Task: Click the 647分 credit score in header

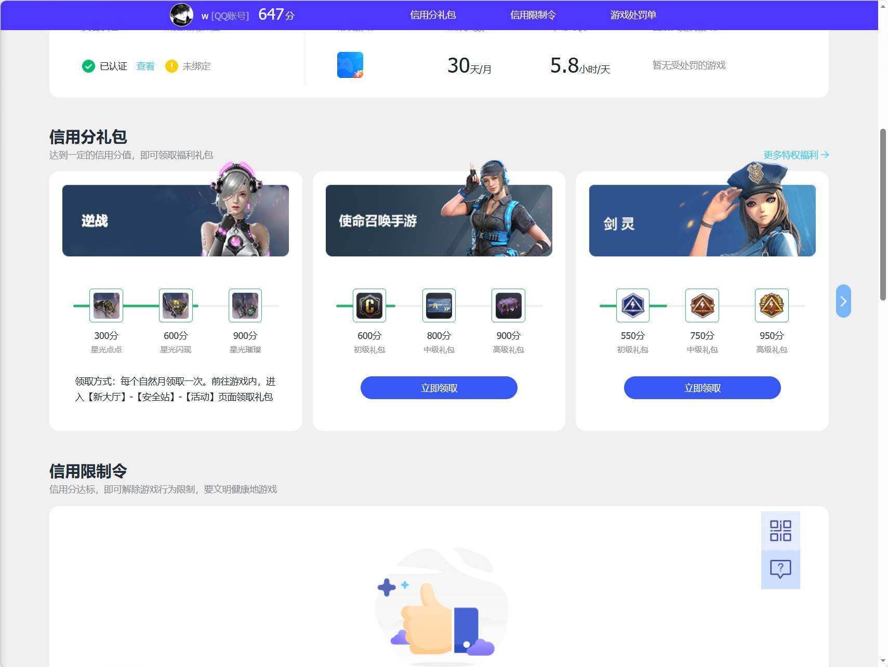Action: [276, 15]
